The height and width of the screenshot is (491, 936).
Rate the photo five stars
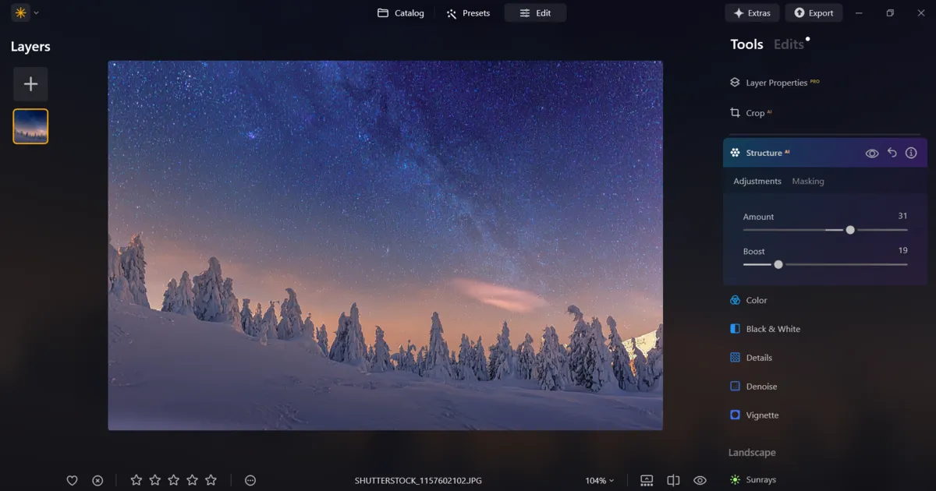coord(211,481)
